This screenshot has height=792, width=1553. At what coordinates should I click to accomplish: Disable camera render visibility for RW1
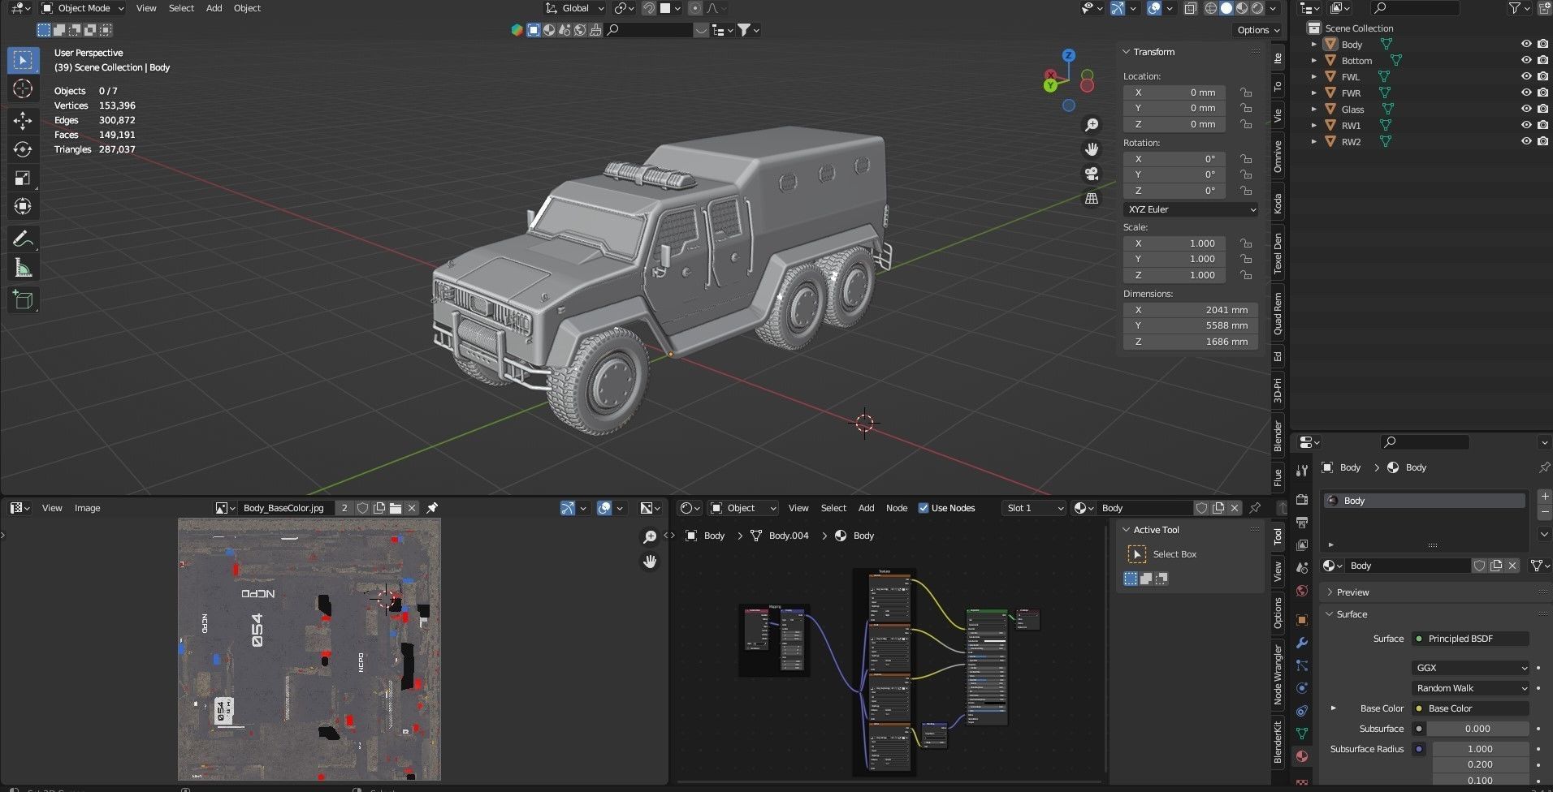click(1542, 125)
